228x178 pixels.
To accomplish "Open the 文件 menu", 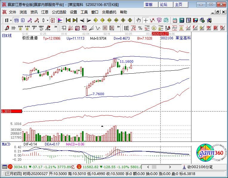I will pos(13,12).
